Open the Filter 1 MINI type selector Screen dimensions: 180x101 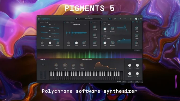coord(109,25)
